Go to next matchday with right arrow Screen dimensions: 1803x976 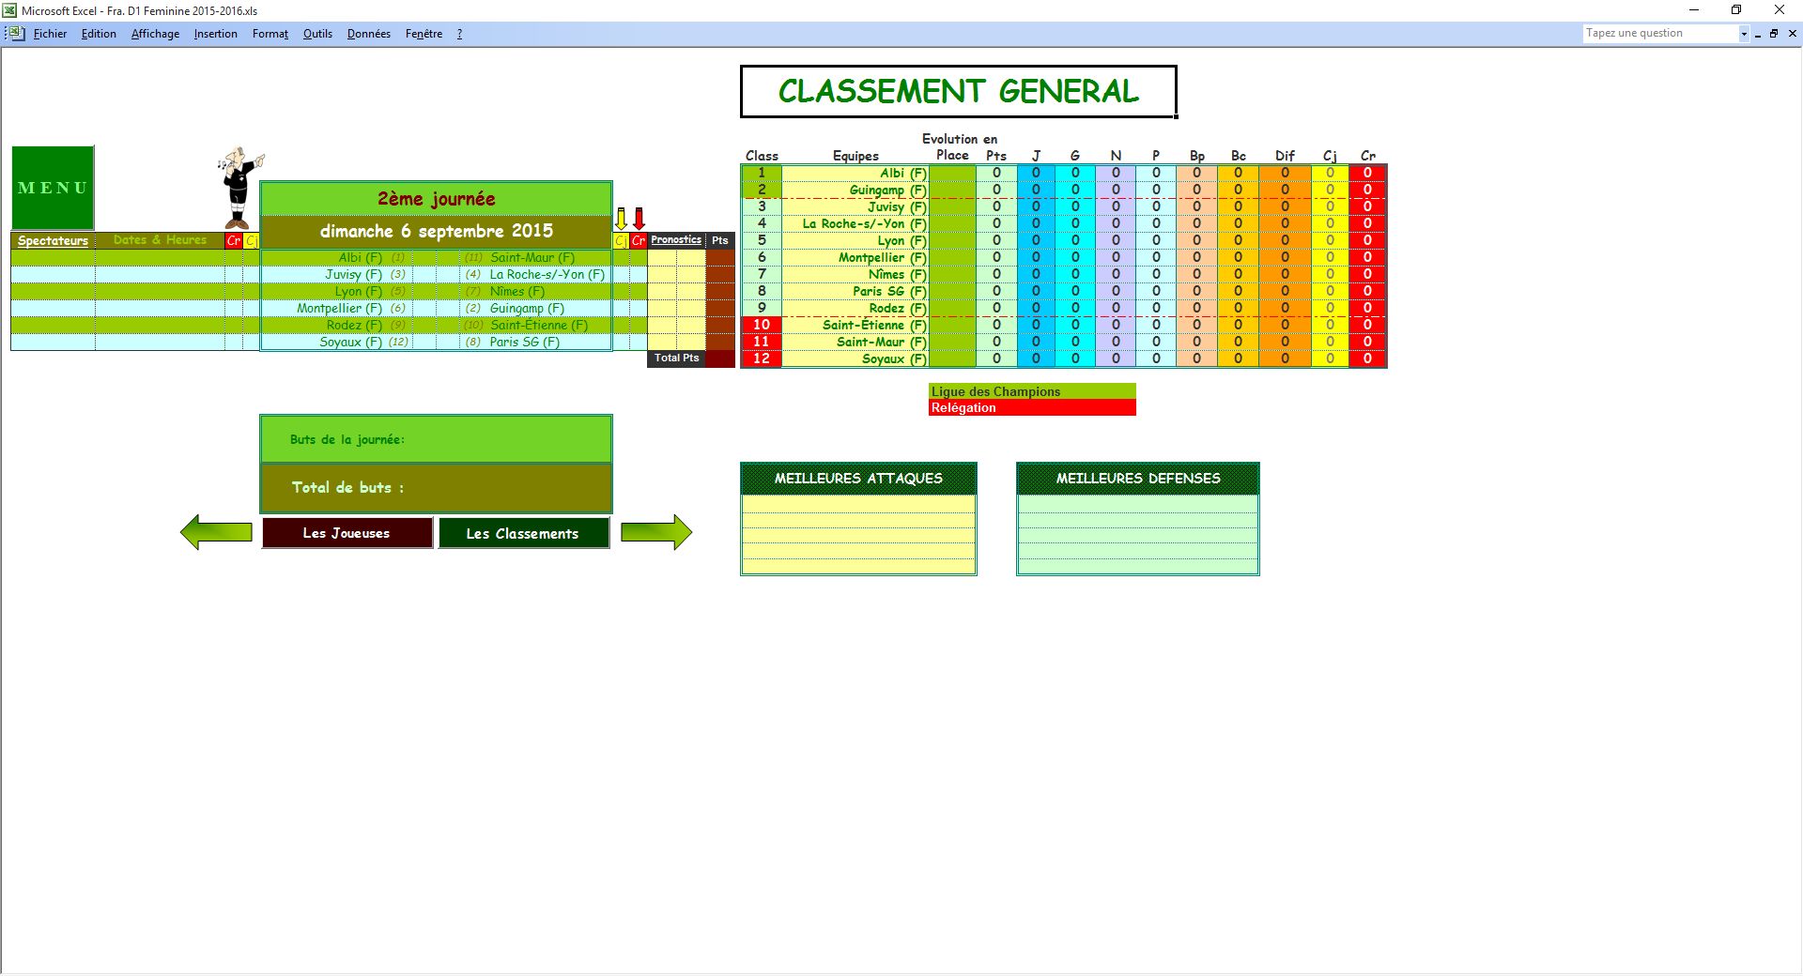coord(656,532)
